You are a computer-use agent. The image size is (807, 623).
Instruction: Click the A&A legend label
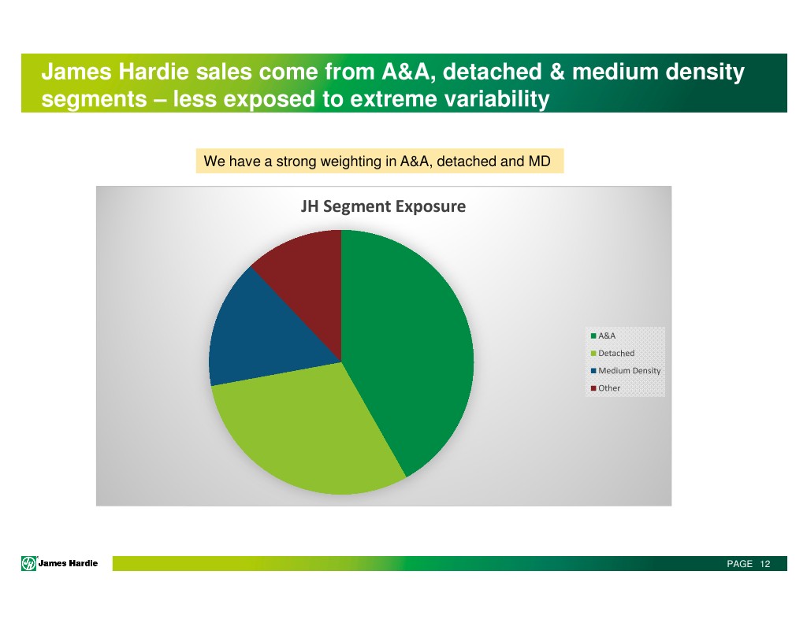607,336
